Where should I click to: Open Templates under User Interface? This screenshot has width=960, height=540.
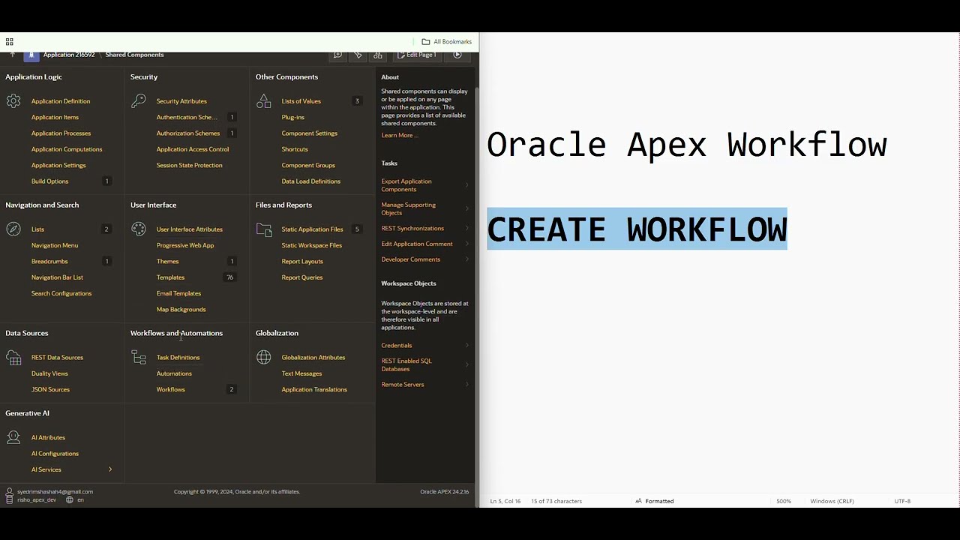click(x=170, y=277)
